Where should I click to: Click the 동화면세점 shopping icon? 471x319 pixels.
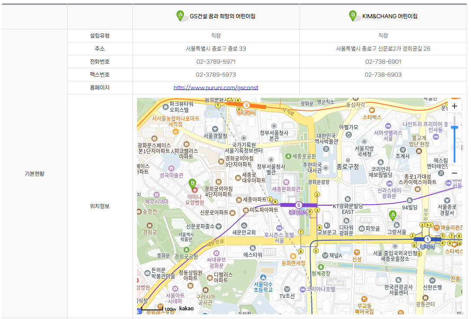293,256
